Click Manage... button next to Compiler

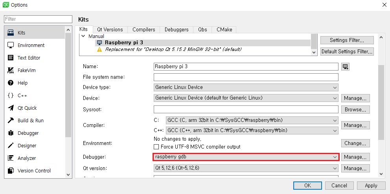355,125
